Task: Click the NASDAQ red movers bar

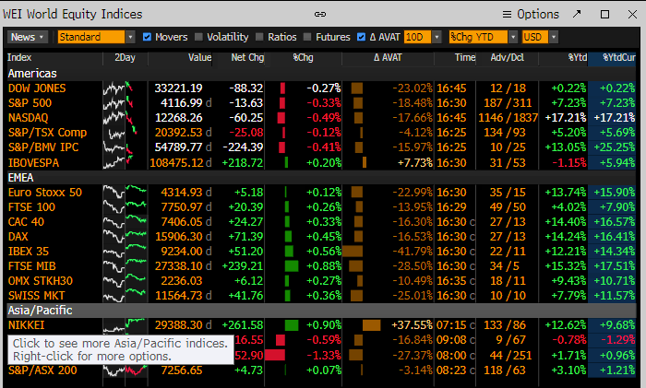Action: tap(281, 118)
